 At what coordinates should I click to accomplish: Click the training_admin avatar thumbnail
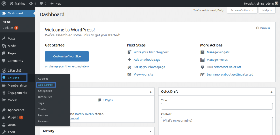(276, 3)
